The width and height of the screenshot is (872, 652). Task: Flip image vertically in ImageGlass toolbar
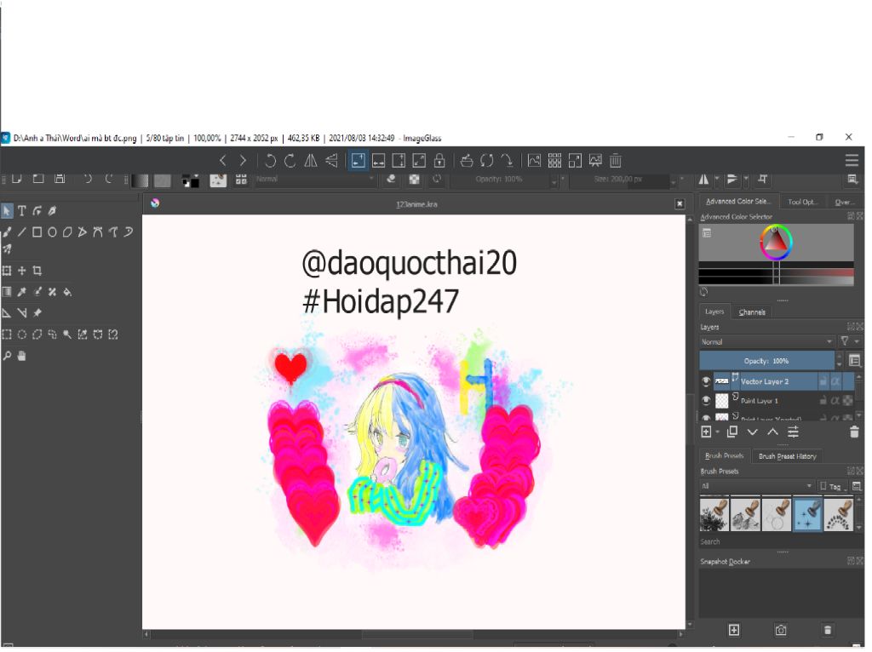[331, 161]
